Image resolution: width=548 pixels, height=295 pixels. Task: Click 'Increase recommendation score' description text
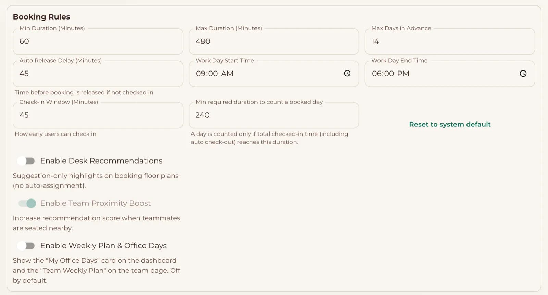click(97, 223)
